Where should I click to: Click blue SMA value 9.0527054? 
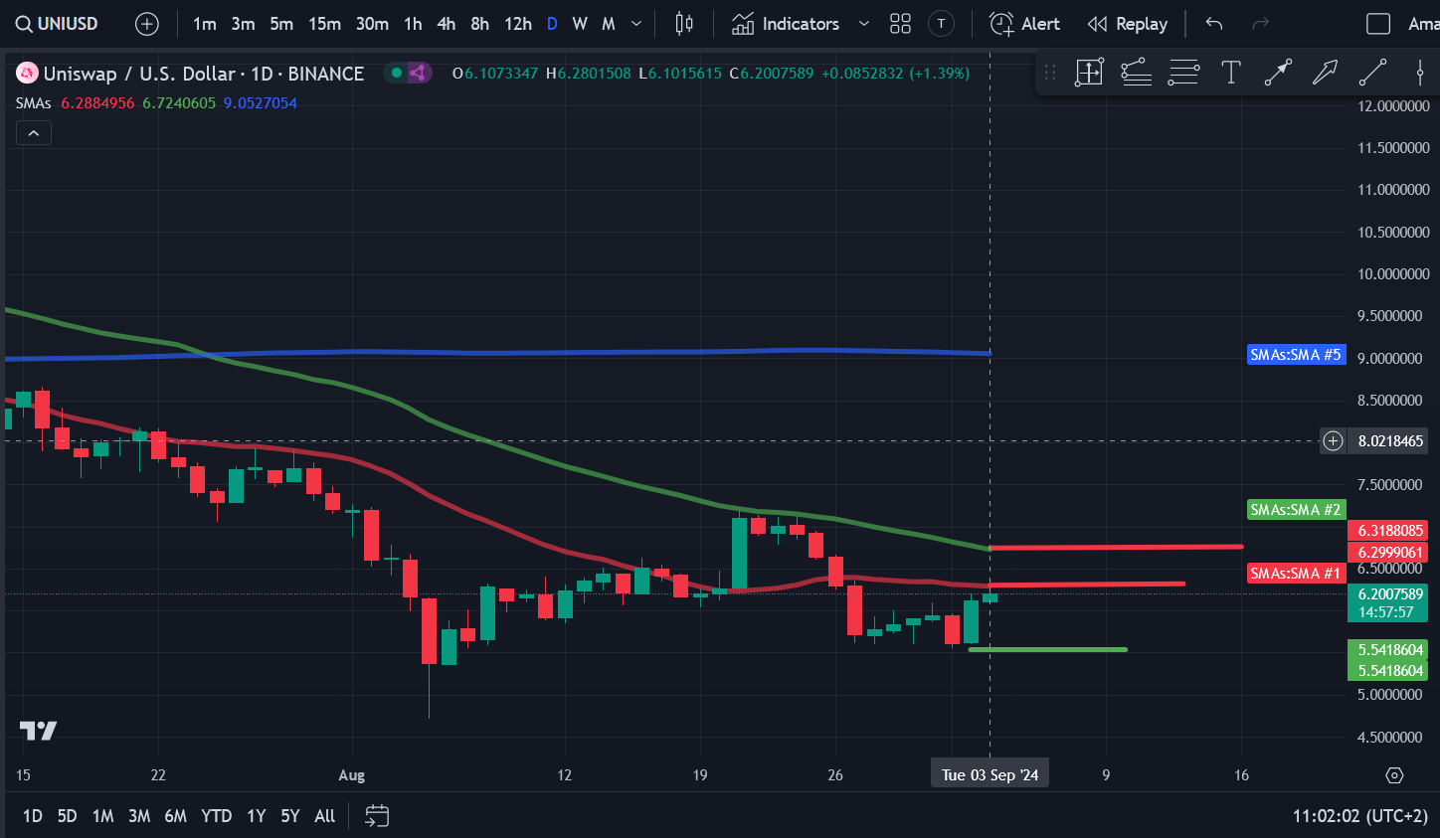261,103
